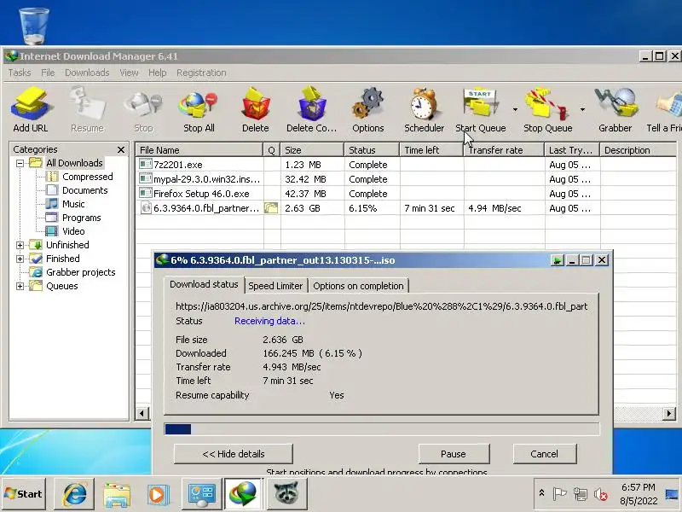Screen dimensions: 682x512
Task: Sort the list by the Transfer rate column
Action: click(504, 150)
